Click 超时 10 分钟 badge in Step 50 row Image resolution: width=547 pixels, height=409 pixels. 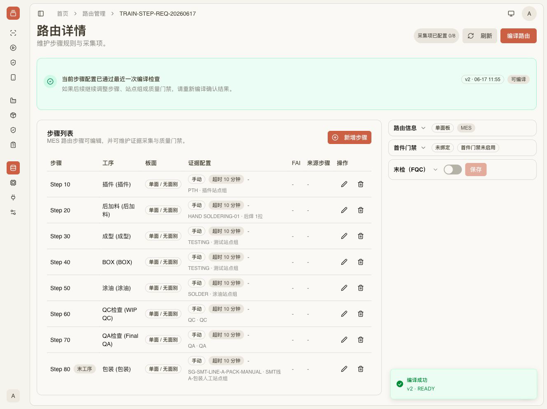[226, 283]
